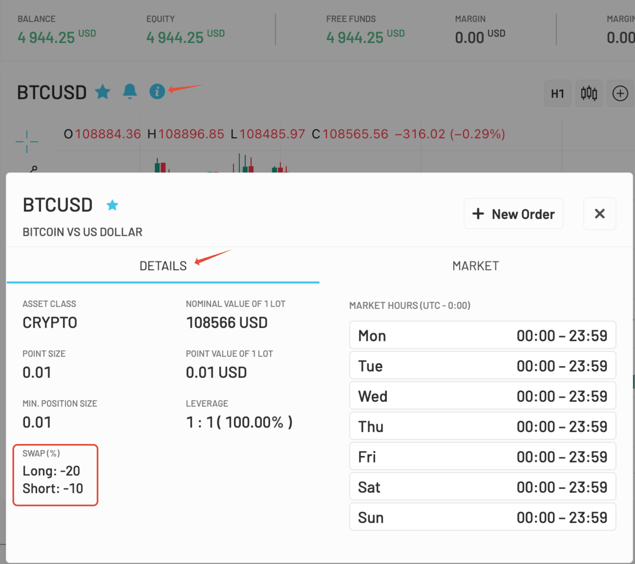The height and width of the screenshot is (564, 635).
Task: Click the 108566 USD nominal value
Action: tap(227, 323)
